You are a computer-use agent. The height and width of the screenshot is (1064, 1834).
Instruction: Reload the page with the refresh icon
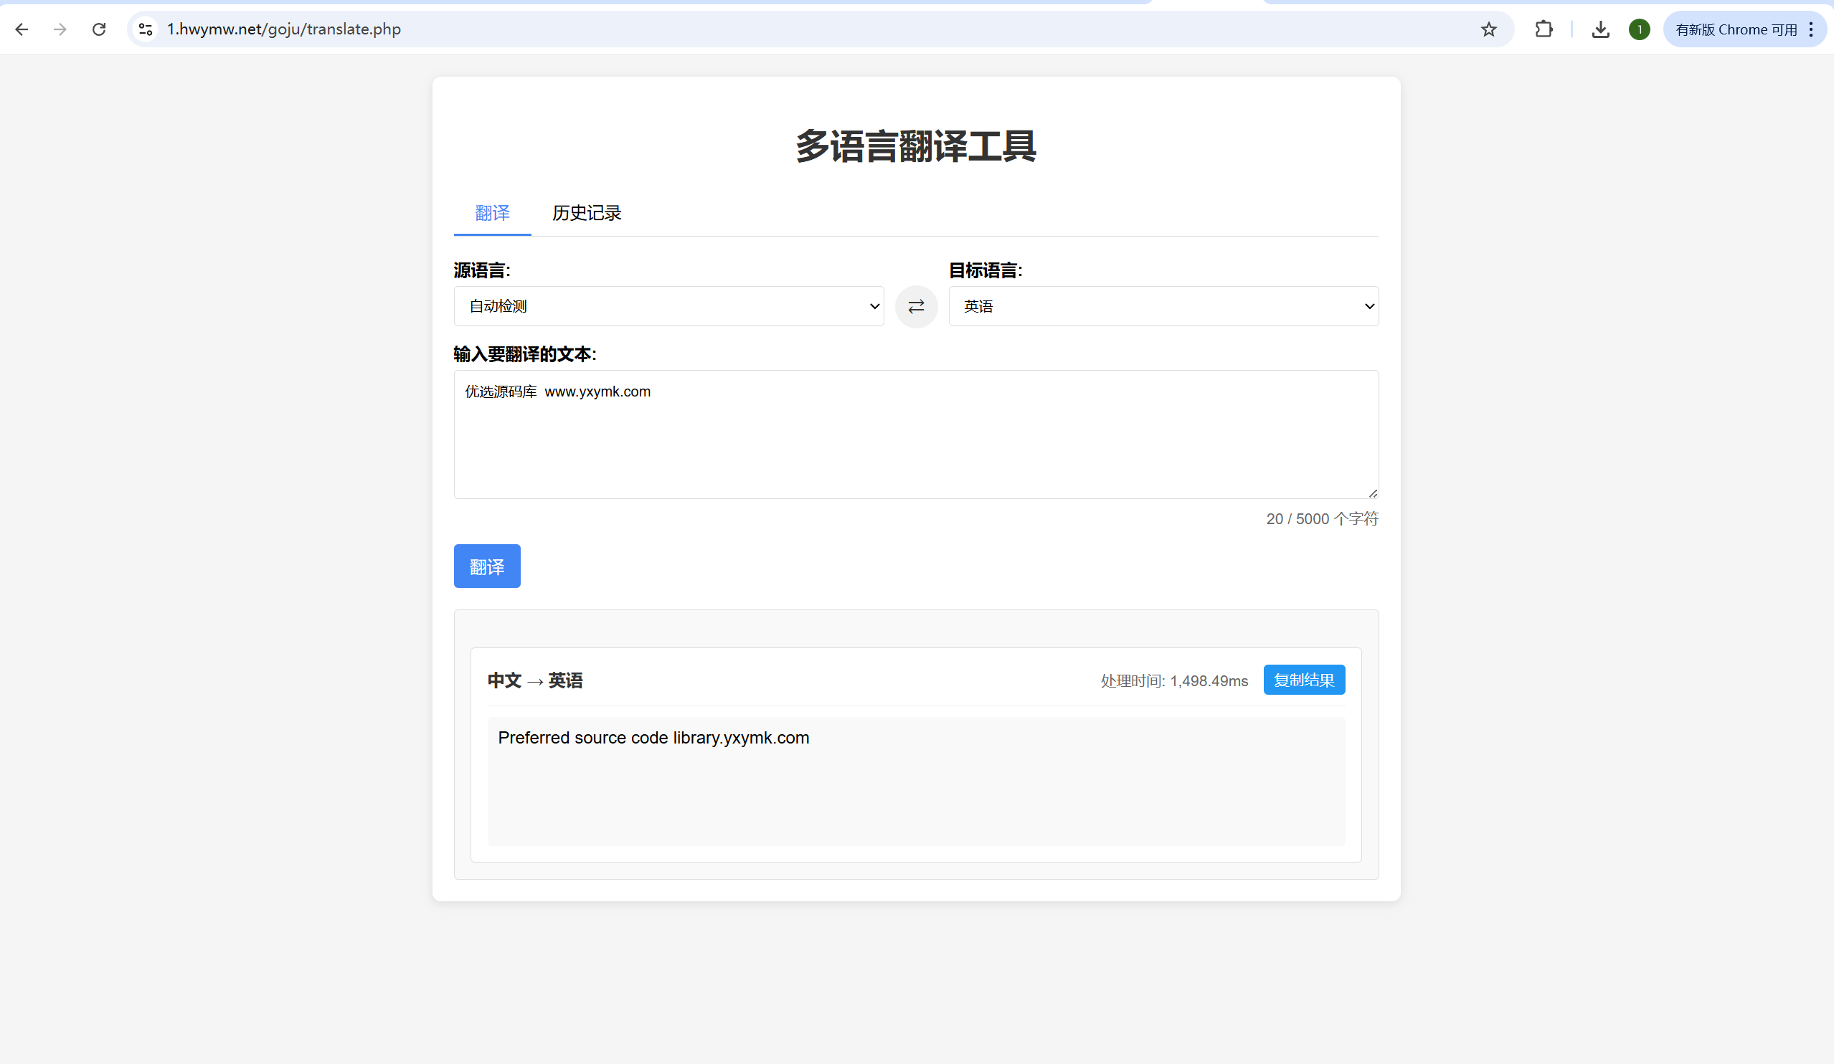(99, 29)
